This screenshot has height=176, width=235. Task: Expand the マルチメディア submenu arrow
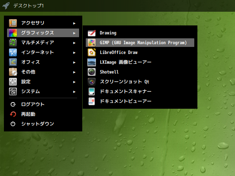74,43
